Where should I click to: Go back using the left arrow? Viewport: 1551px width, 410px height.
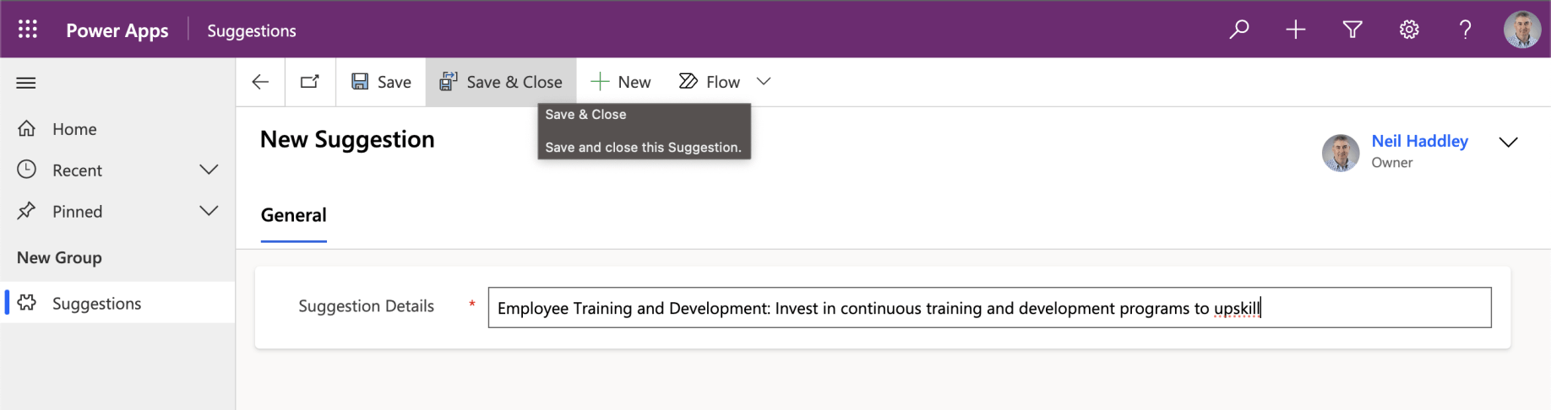pyautogui.click(x=260, y=82)
